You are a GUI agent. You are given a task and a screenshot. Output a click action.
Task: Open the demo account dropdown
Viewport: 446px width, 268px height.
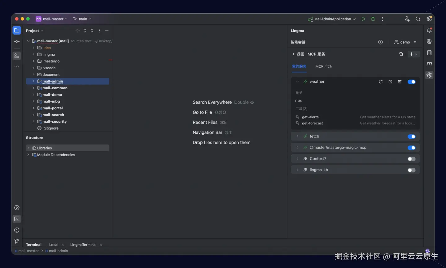pos(405,42)
